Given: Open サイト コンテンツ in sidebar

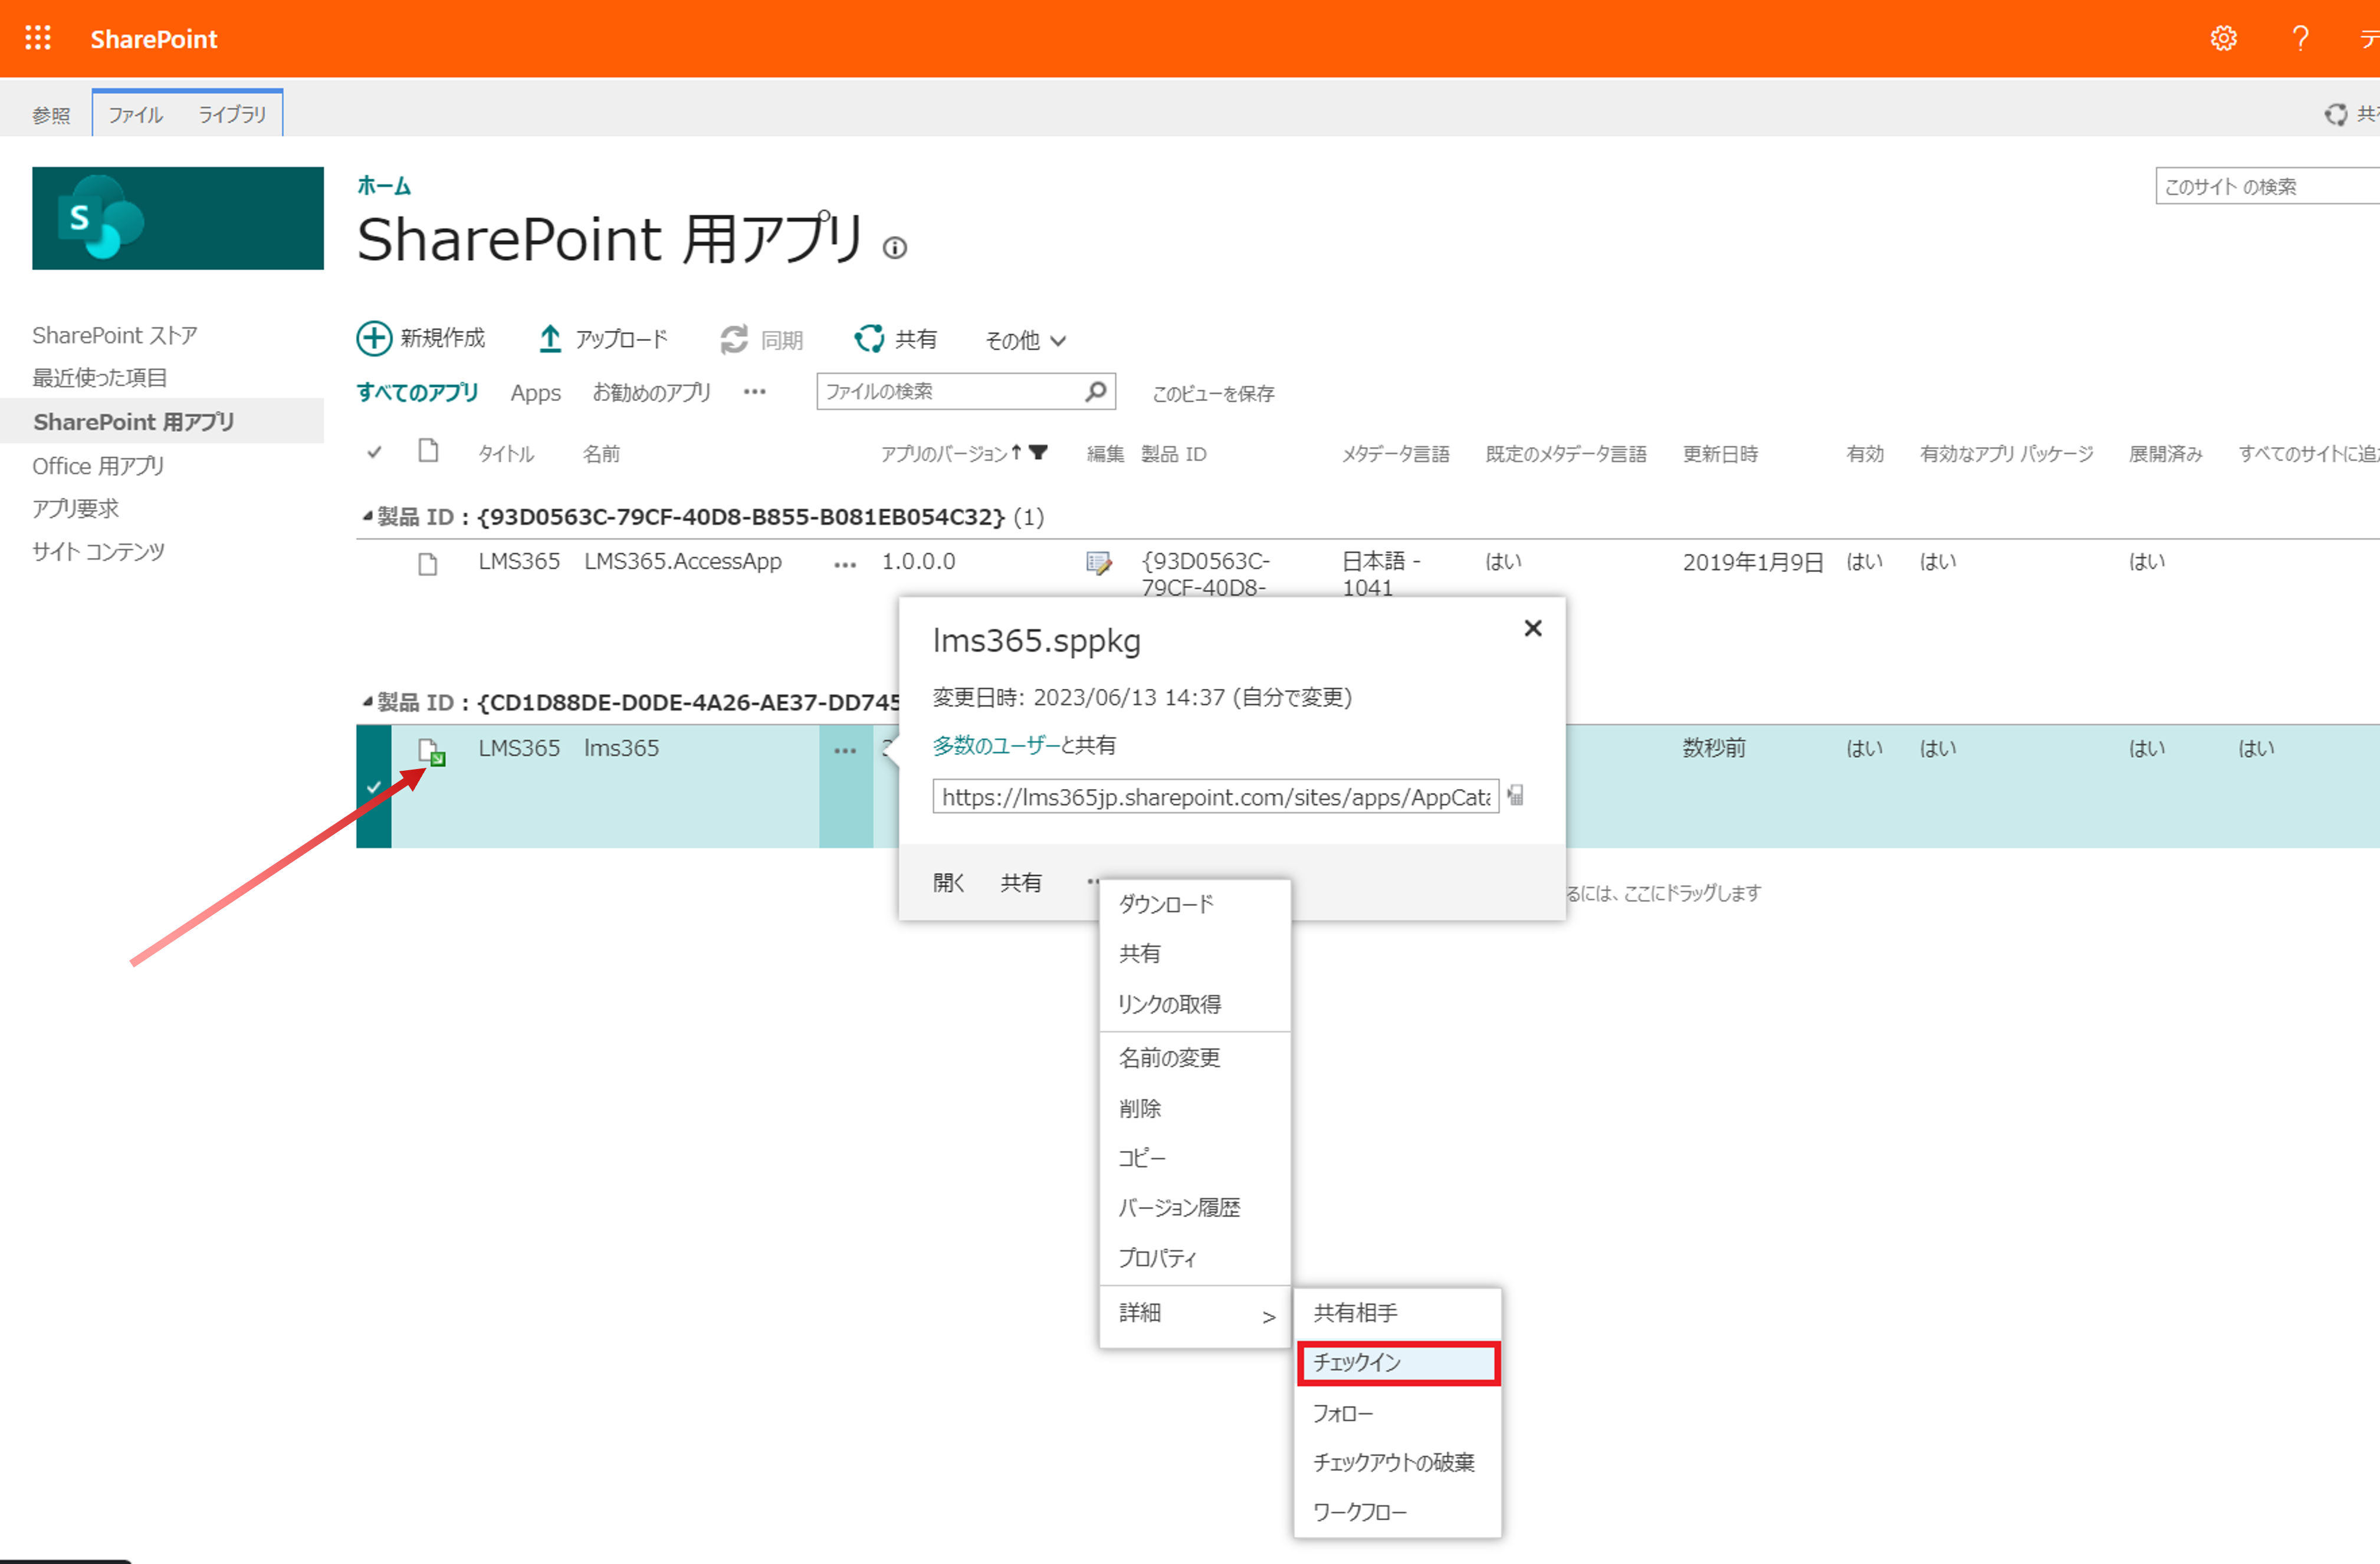Looking at the screenshot, I should click(x=98, y=551).
